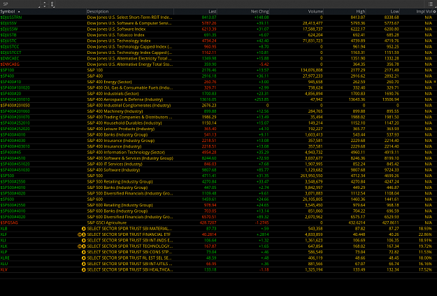Screen dimensions: 437x296
Task: Sort by the Net Chng column header
Action: coord(243,11)
